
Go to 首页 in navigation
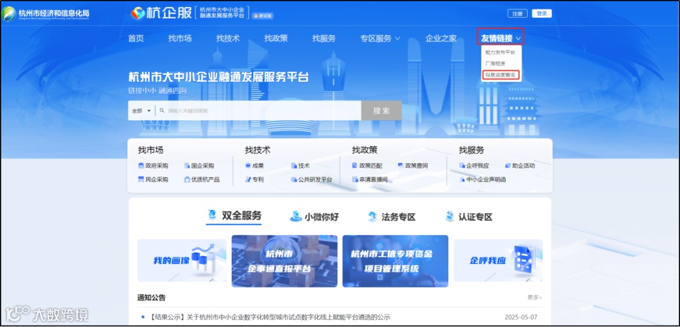click(x=136, y=38)
